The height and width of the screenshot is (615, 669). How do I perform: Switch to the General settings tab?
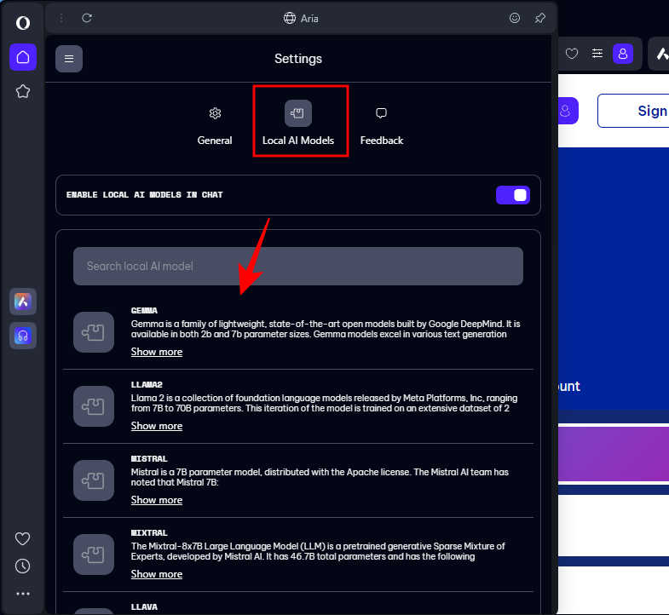pos(215,126)
